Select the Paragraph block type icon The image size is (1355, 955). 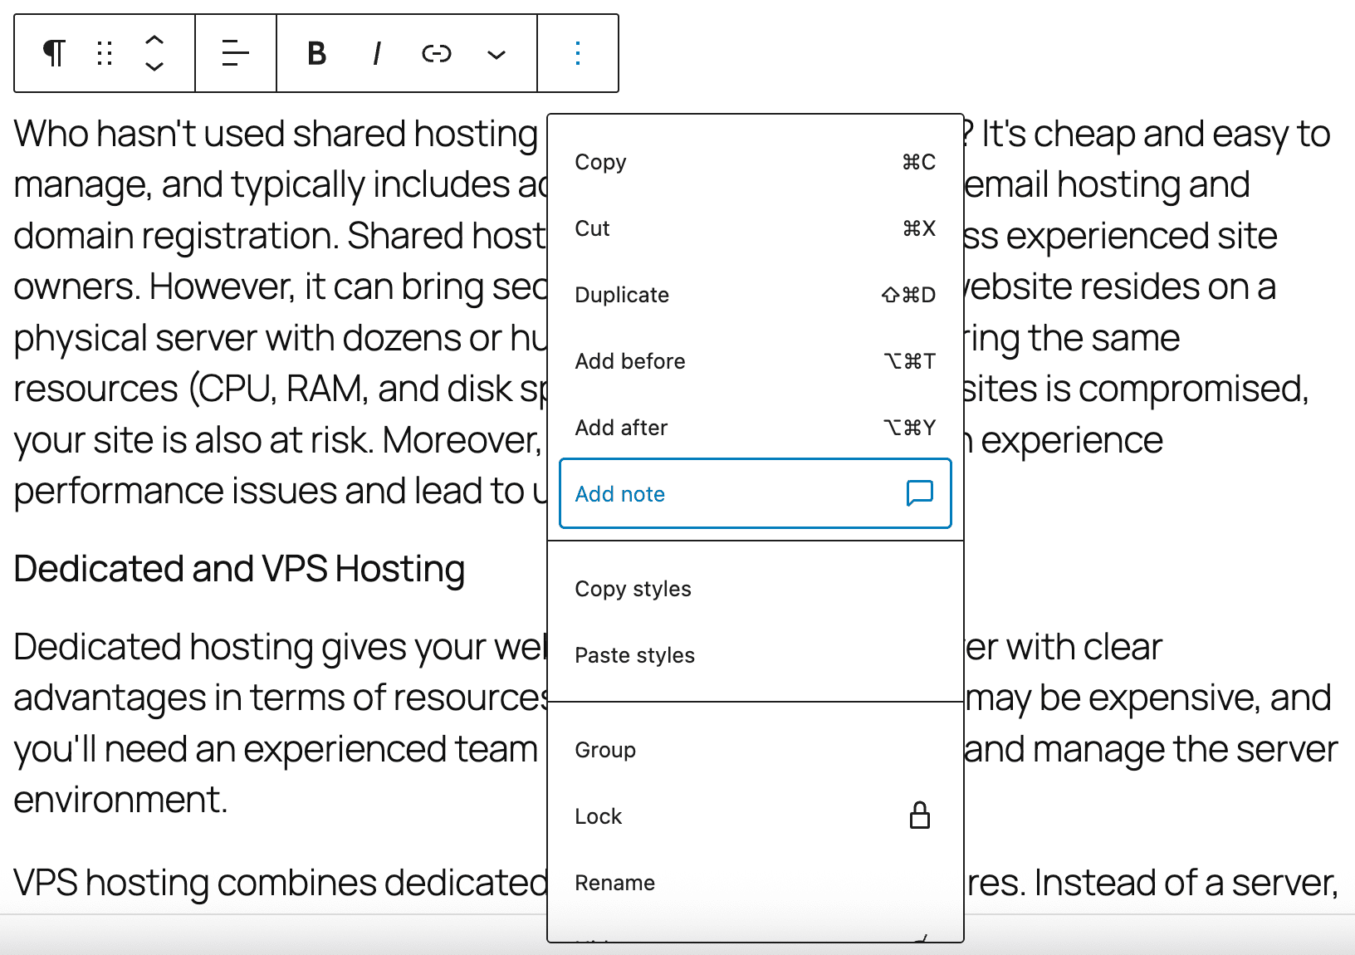point(52,52)
